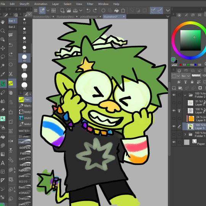Pick a color in saturation square
This screenshot has width=206, height=206.
(190, 40)
